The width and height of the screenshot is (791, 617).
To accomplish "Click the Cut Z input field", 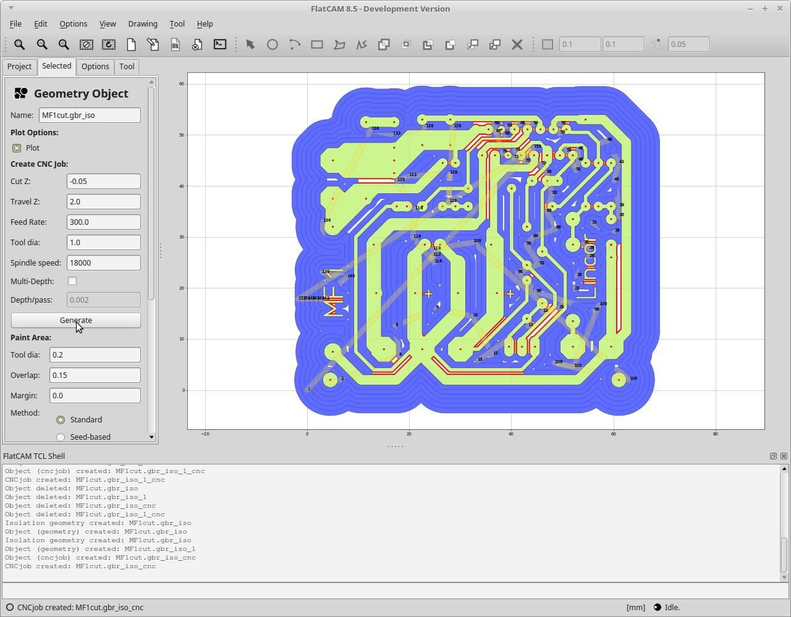I will click(103, 182).
